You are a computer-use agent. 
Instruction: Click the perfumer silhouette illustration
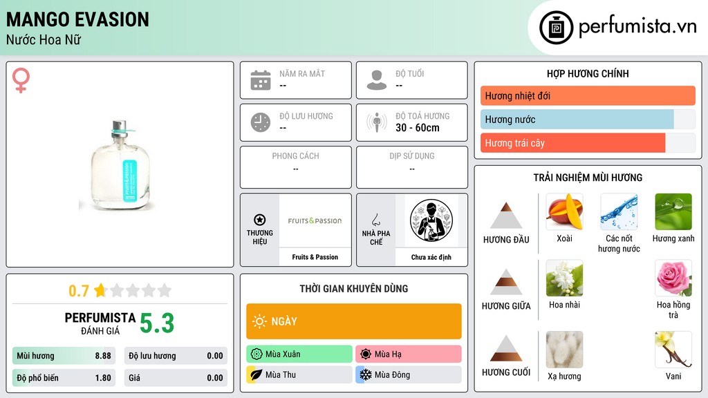click(431, 220)
